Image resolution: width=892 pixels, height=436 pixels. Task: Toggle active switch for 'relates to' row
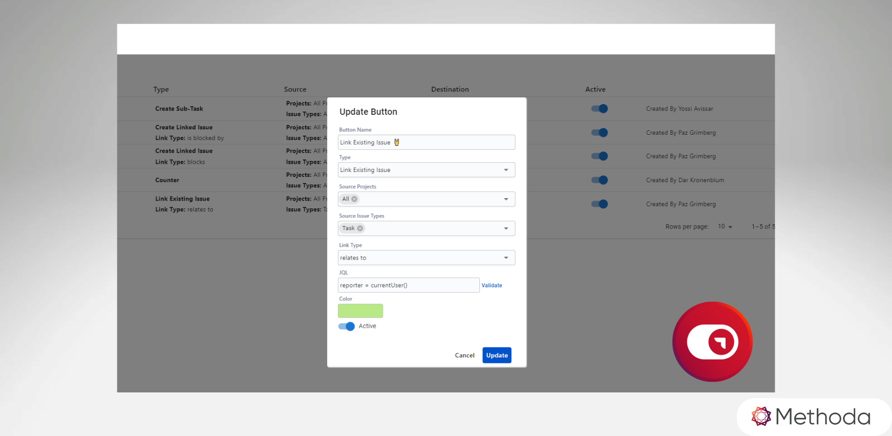tap(600, 204)
